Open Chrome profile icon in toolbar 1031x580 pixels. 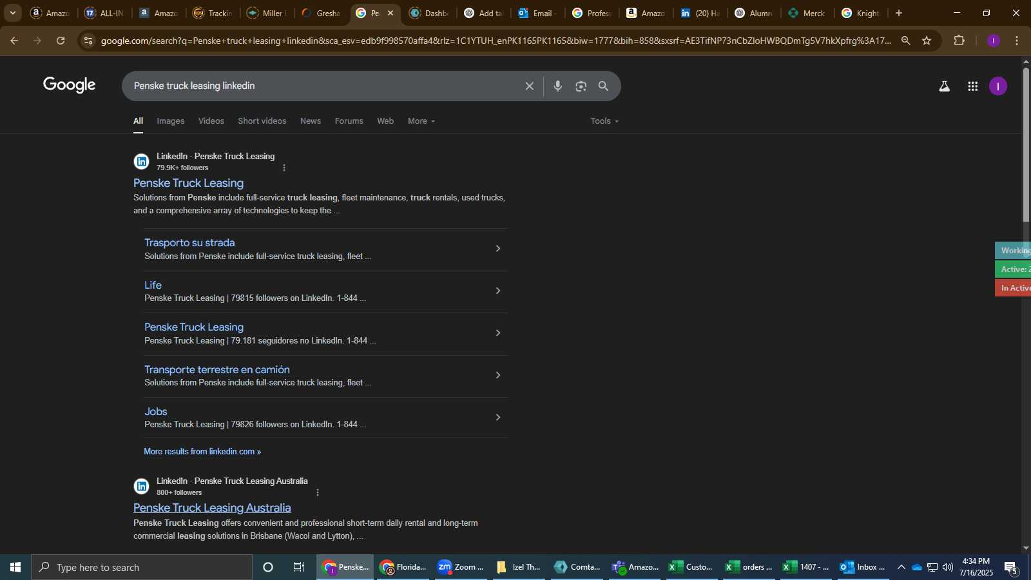pos(993,41)
